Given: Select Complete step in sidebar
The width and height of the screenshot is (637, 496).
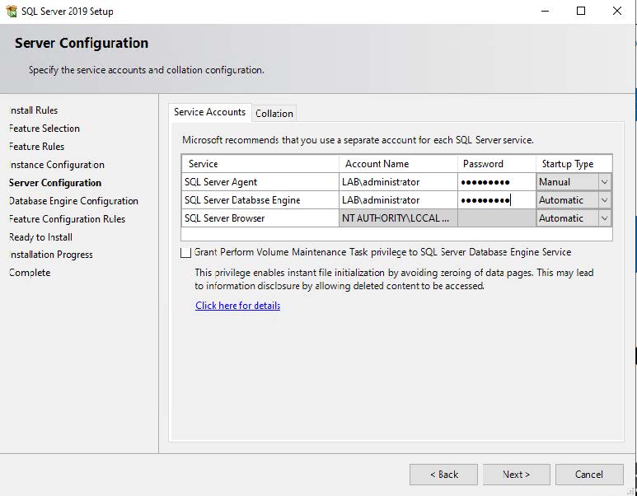Looking at the screenshot, I should 30,273.
